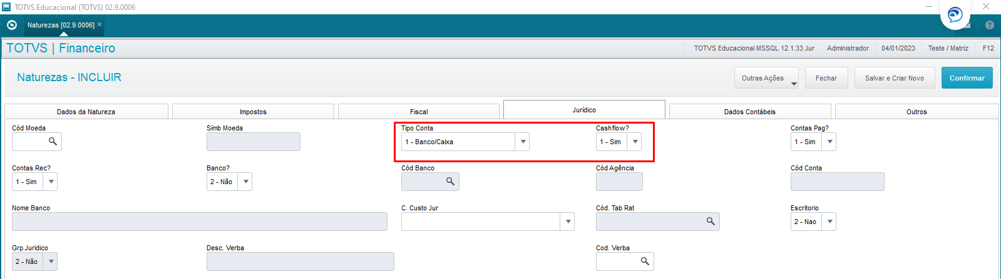Open the Outras Ações menu button
This screenshot has height=279, width=1001.
tap(766, 78)
